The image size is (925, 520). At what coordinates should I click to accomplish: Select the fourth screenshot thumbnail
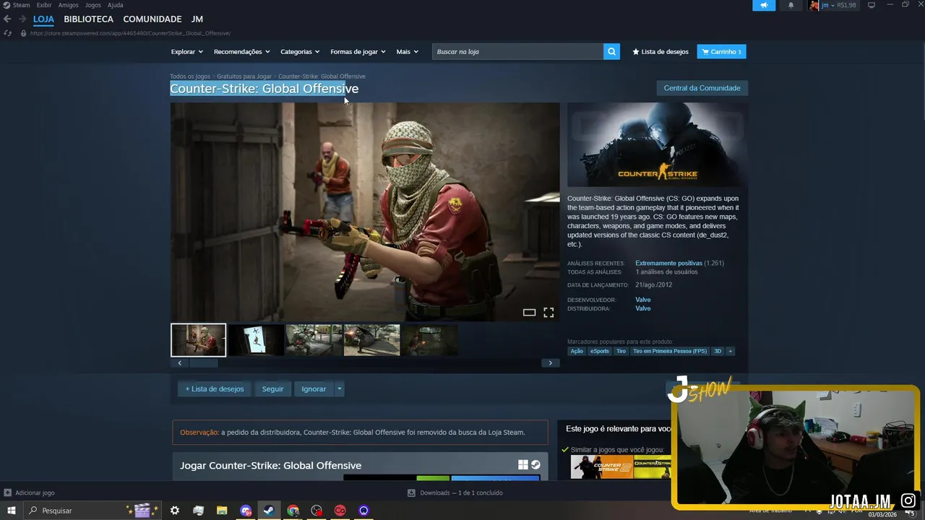[x=371, y=339]
